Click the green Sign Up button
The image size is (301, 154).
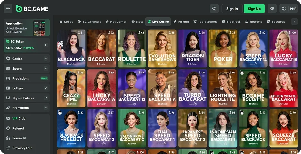254,9
